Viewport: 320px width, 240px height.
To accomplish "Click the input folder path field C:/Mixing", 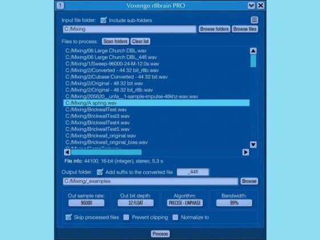I will pos(129,29).
